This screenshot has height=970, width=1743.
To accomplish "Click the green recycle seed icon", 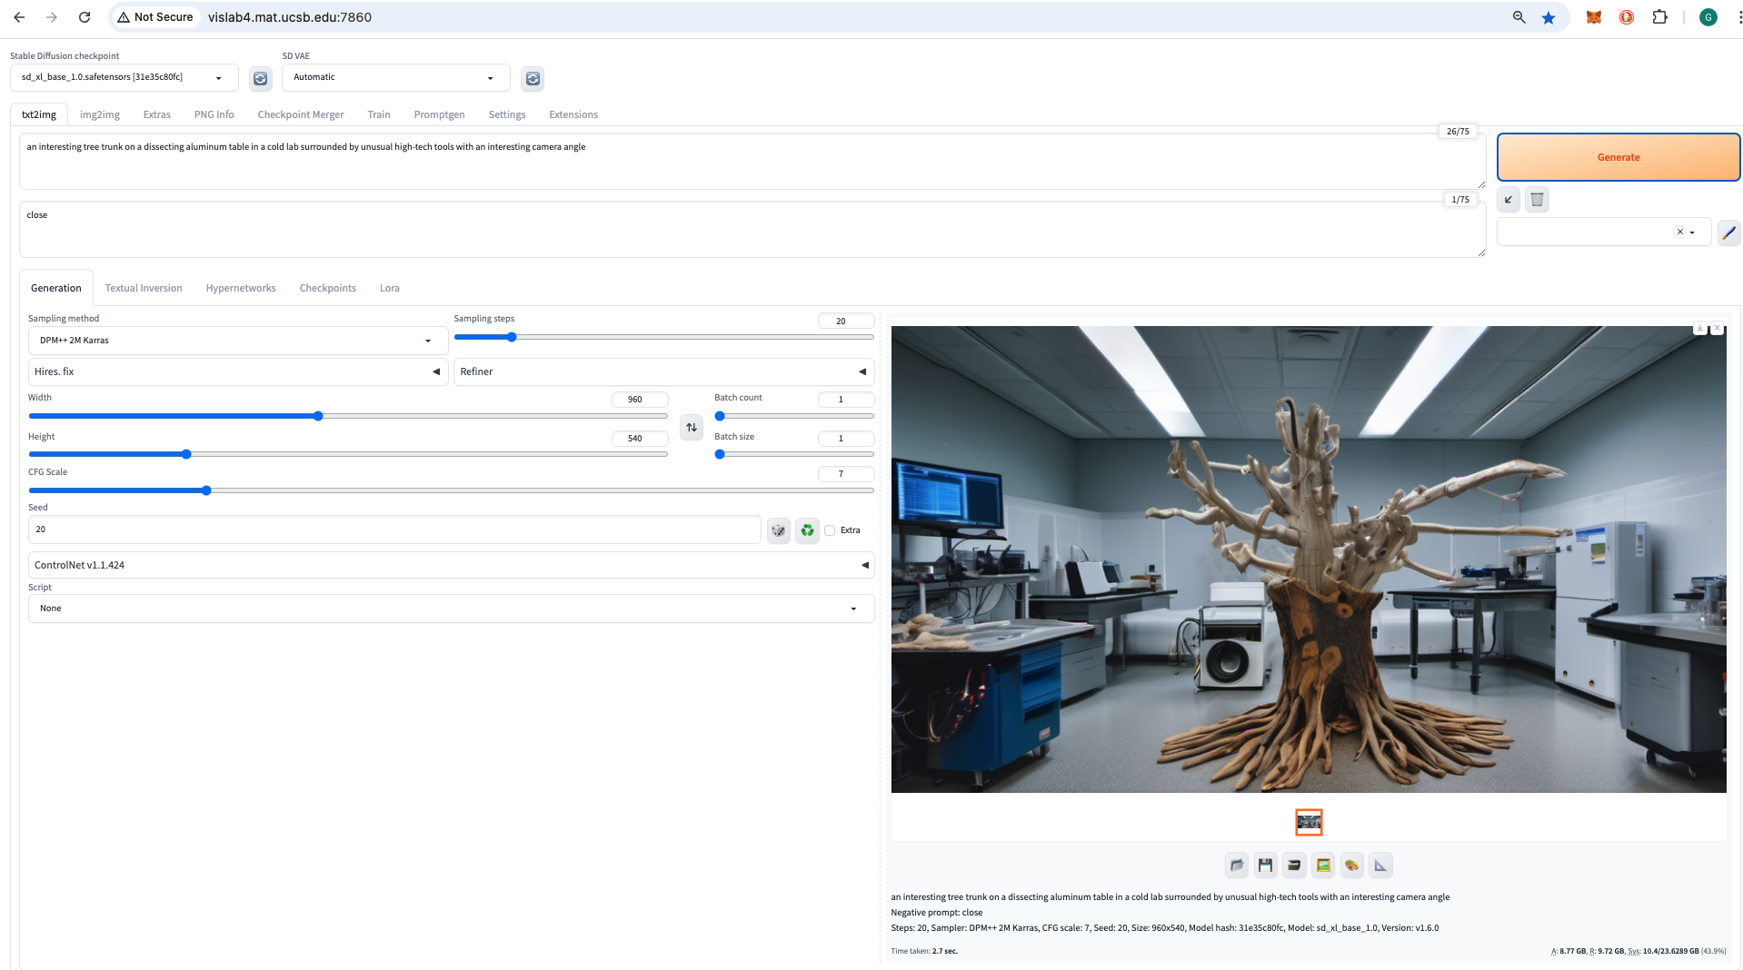I will coord(807,530).
